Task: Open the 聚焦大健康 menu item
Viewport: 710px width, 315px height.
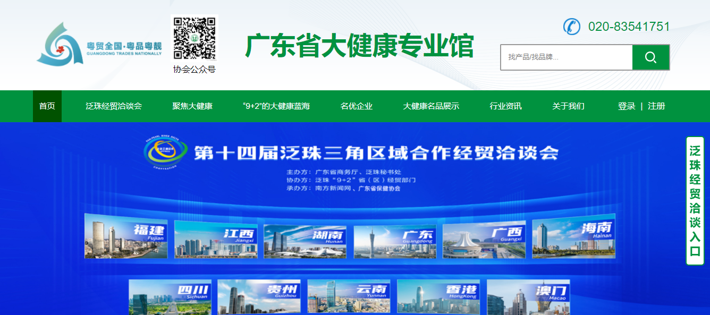Action: (x=192, y=106)
